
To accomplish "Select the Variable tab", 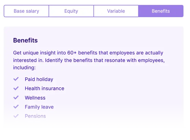I will (116, 11).
